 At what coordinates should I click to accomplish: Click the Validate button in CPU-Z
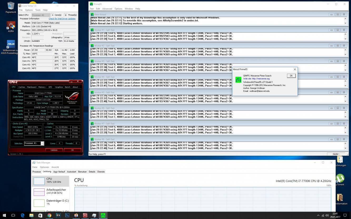[x=54, y=150]
